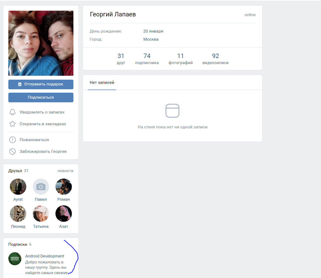This screenshot has height=278, width=321.
Task: Click the exclamation report icon
Action: pyautogui.click(x=12, y=140)
